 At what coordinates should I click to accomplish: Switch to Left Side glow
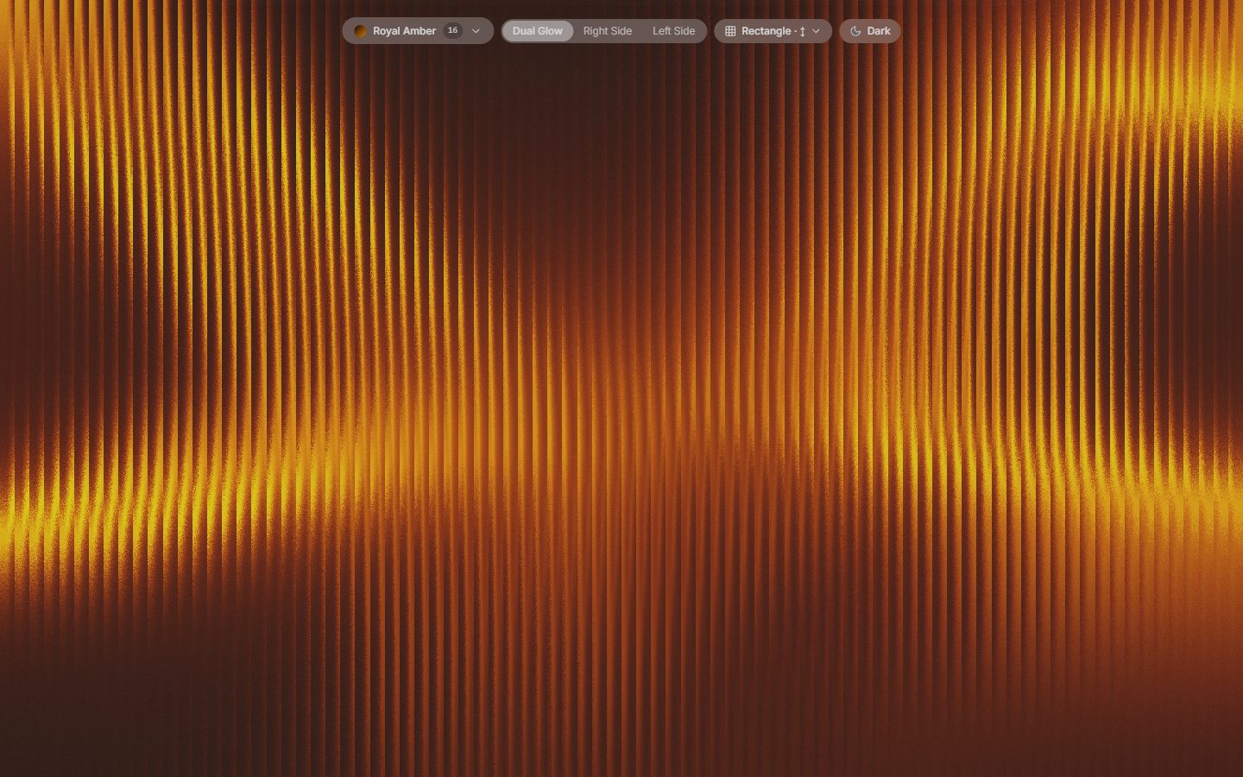click(673, 31)
